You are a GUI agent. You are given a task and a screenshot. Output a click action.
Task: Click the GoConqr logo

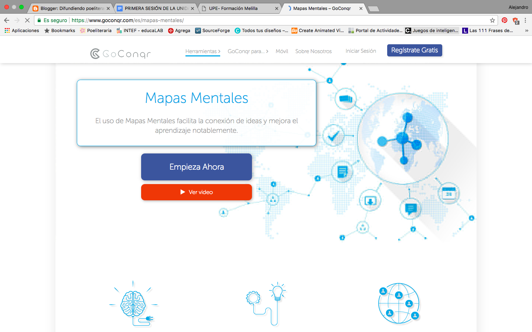coord(120,54)
